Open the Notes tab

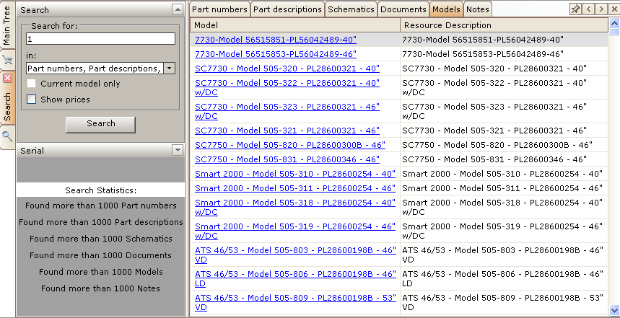coord(477,9)
